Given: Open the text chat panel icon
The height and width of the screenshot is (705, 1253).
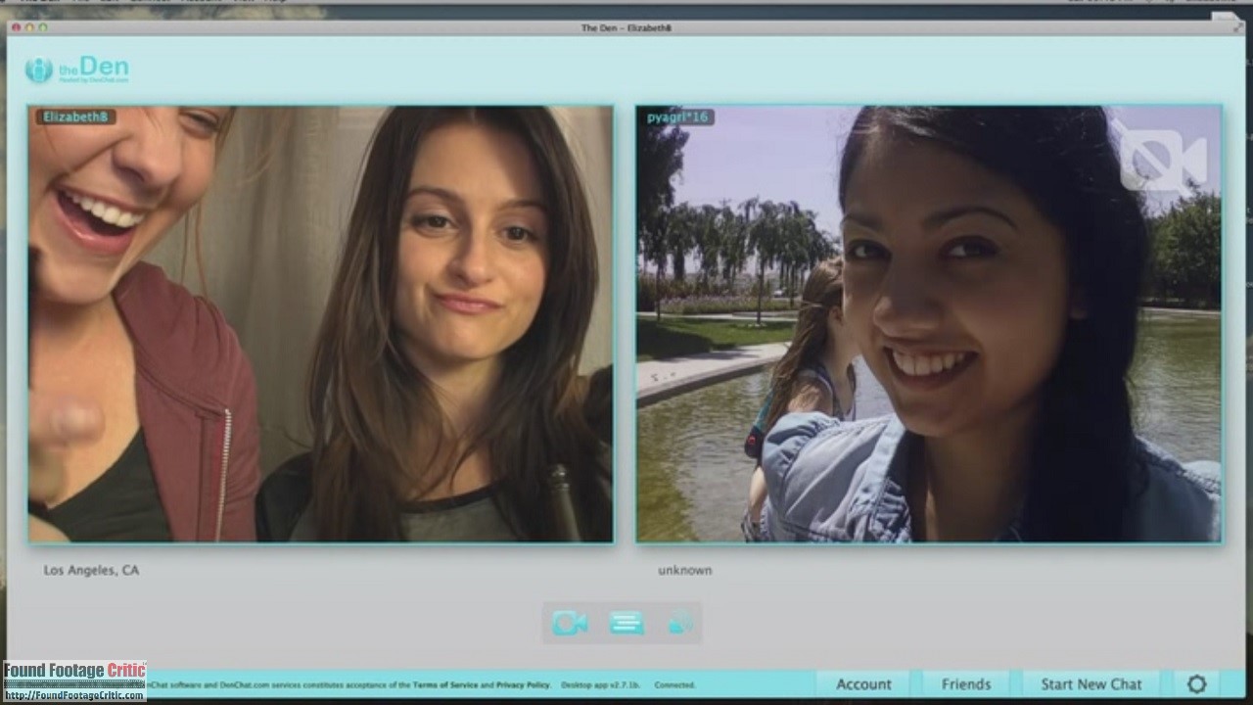Looking at the screenshot, I should click(x=626, y=624).
